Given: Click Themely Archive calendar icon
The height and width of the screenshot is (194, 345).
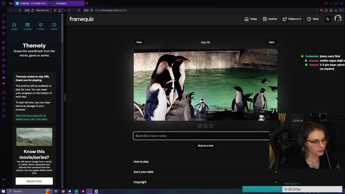Looking at the screenshot, I should [27, 25].
